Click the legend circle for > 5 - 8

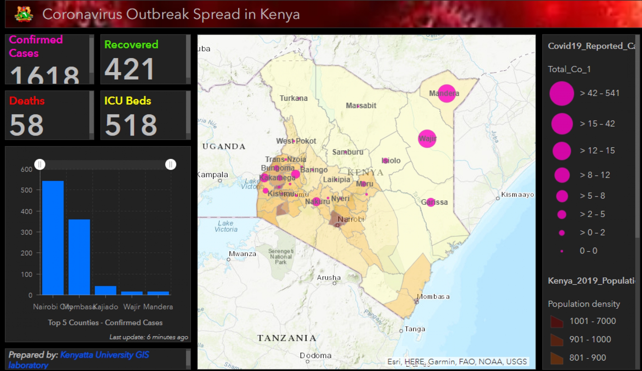coord(562,196)
